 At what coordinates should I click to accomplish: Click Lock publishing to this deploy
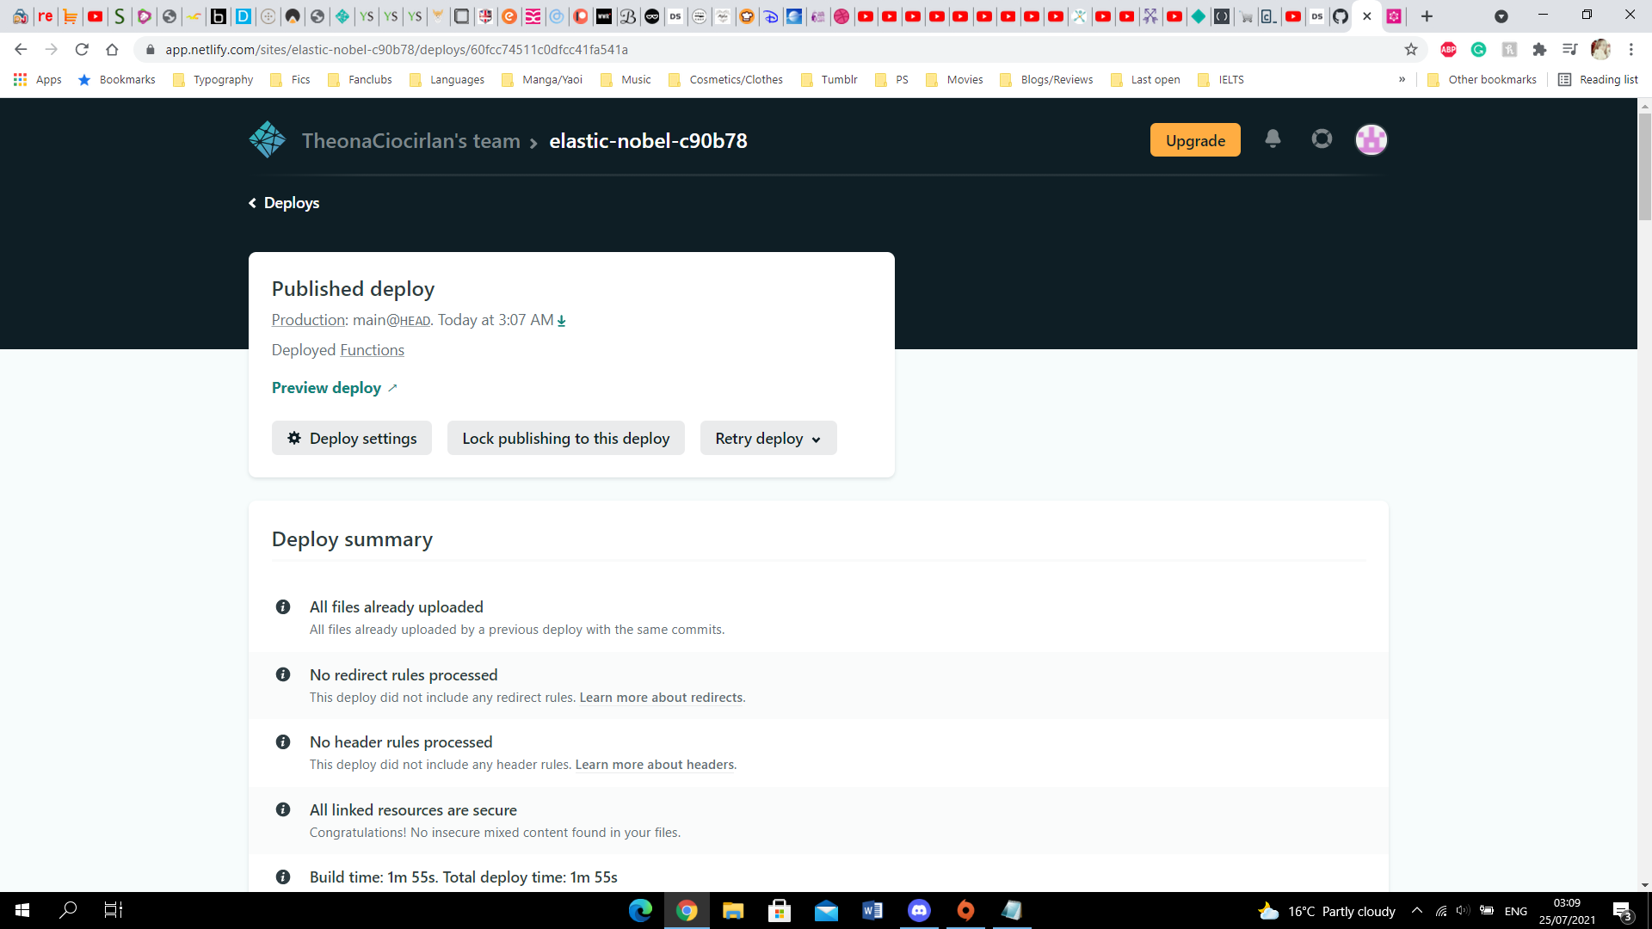tap(565, 438)
